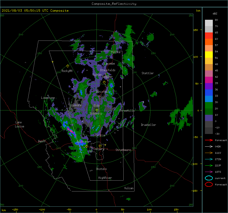Click the Lacombe city label
This screenshot has height=213, width=228.
tap(109, 64)
